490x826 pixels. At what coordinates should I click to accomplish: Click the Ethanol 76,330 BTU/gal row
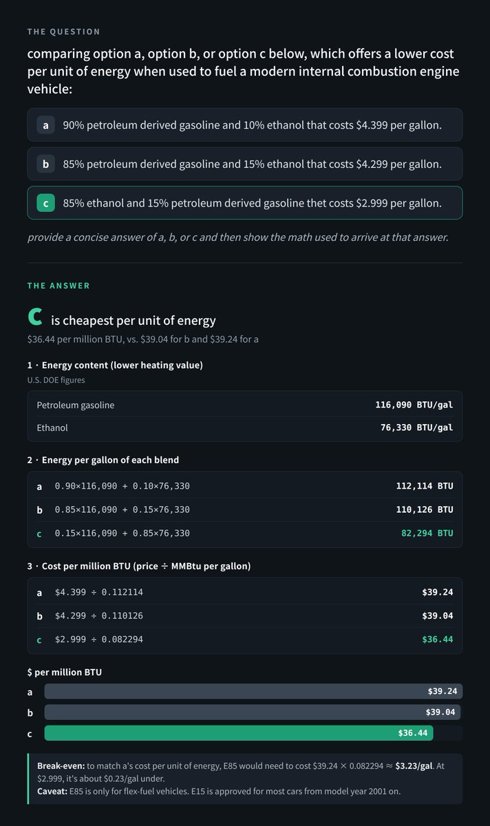tap(245, 428)
